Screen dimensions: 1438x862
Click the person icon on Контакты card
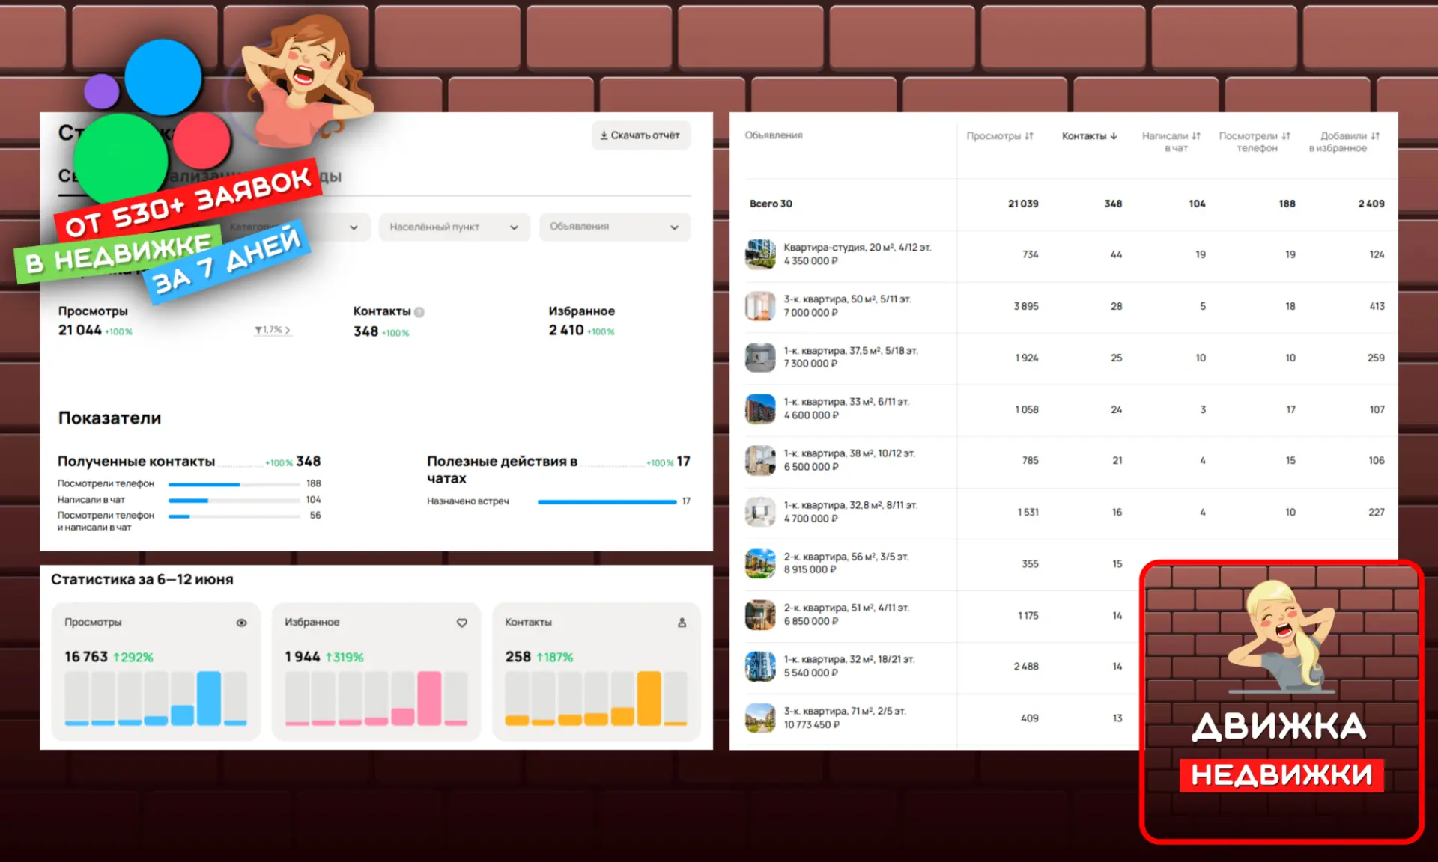tap(682, 623)
